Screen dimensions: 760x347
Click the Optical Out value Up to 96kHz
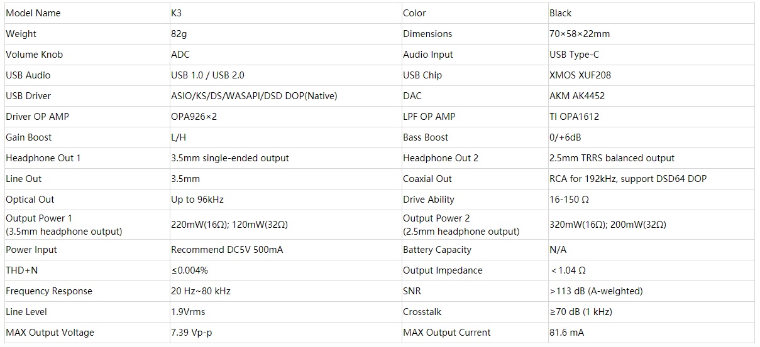(197, 200)
